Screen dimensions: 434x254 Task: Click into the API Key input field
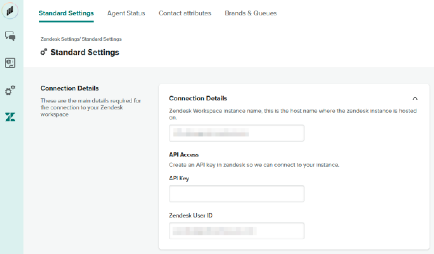pos(236,194)
